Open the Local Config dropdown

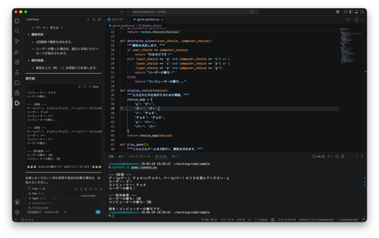(x=90, y=196)
